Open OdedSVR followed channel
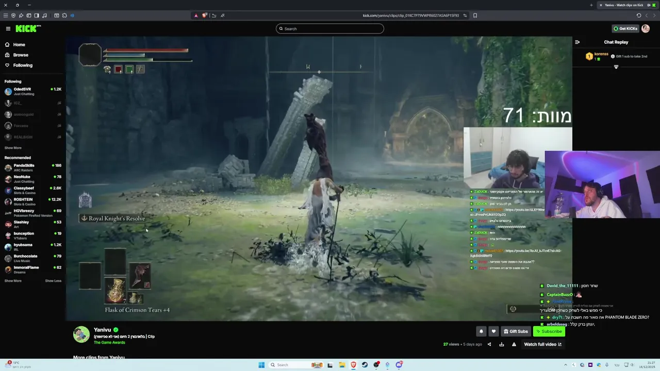 click(32, 91)
